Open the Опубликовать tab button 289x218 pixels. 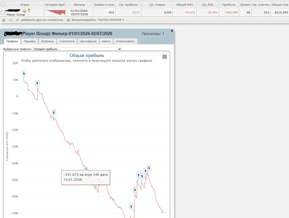click(x=126, y=41)
